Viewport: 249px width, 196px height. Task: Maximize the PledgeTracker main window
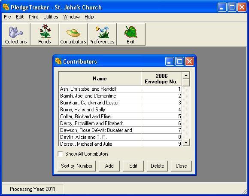tap(232, 7)
